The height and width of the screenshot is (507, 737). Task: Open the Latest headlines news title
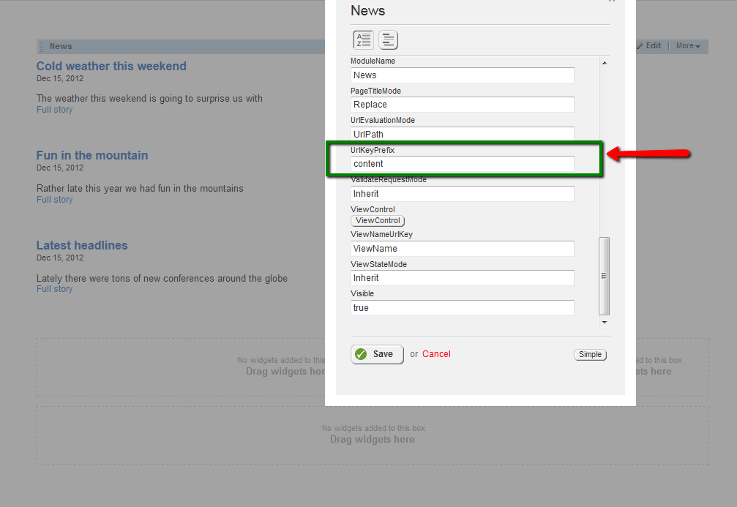pos(82,246)
